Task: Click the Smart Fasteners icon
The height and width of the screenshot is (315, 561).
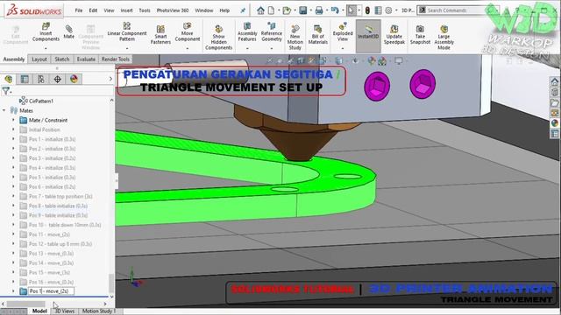Action: click(160, 29)
